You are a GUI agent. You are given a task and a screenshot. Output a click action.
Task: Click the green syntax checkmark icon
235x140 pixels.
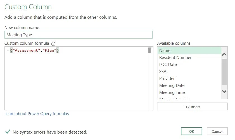pos(8,132)
